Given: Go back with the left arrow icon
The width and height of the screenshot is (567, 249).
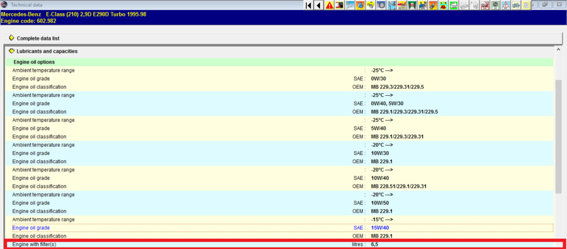Looking at the screenshot, I should (319, 5).
